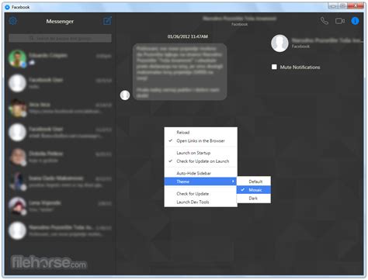The height and width of the screenshot is (280, 368).
Task: Click the gray message bubble text
Action: click(180, 71)
